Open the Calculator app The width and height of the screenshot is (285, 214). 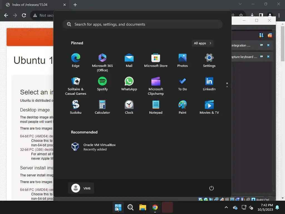102,107
